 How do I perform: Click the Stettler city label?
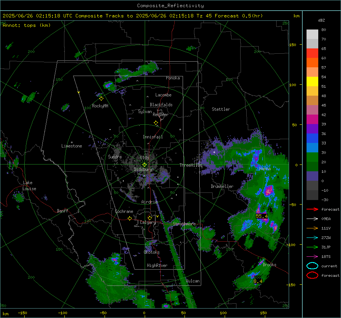[221, 109]
